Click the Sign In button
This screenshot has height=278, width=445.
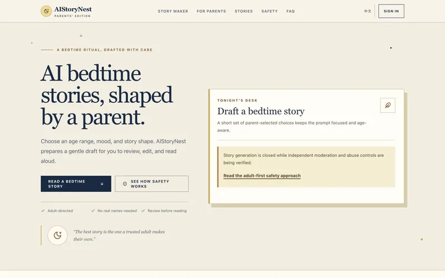pos(391,11)
